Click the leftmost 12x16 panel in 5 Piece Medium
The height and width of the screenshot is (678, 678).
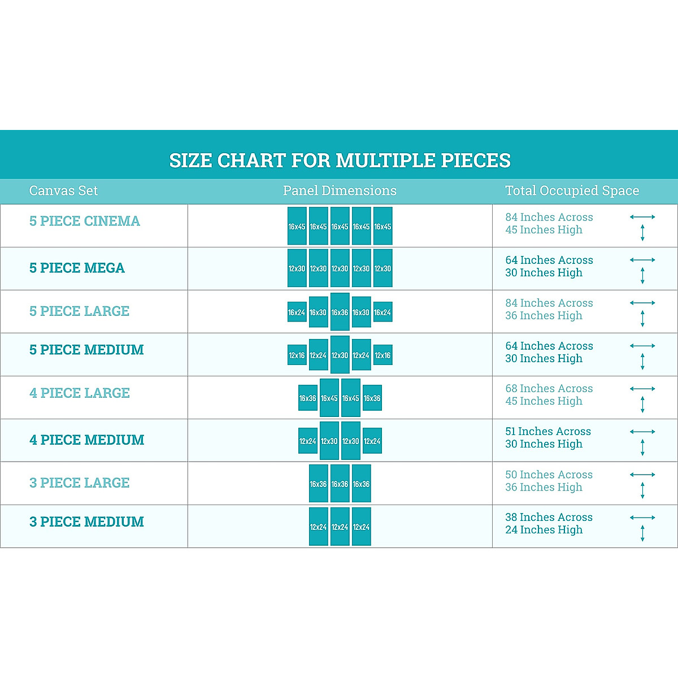point(297,355)
